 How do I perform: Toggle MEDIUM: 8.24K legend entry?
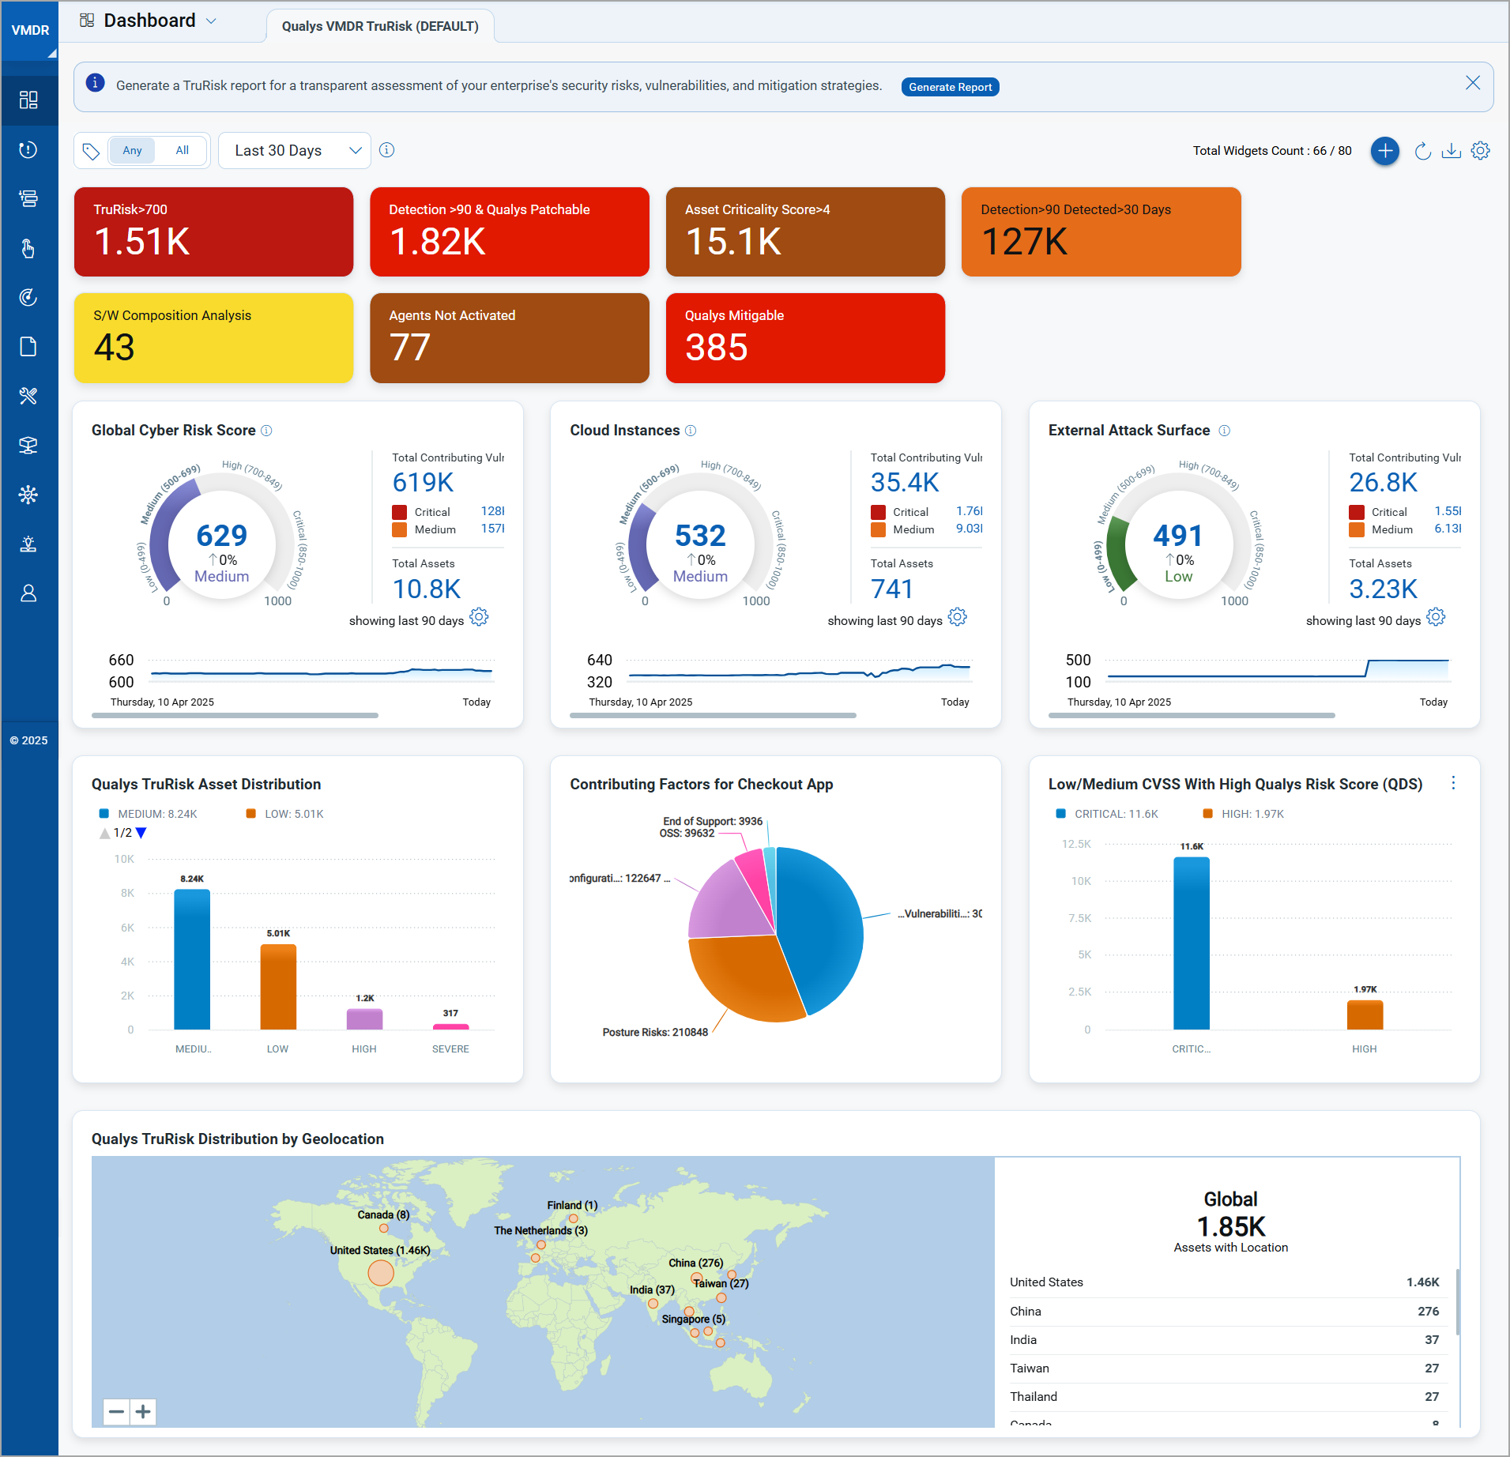[x=148, y=814]
